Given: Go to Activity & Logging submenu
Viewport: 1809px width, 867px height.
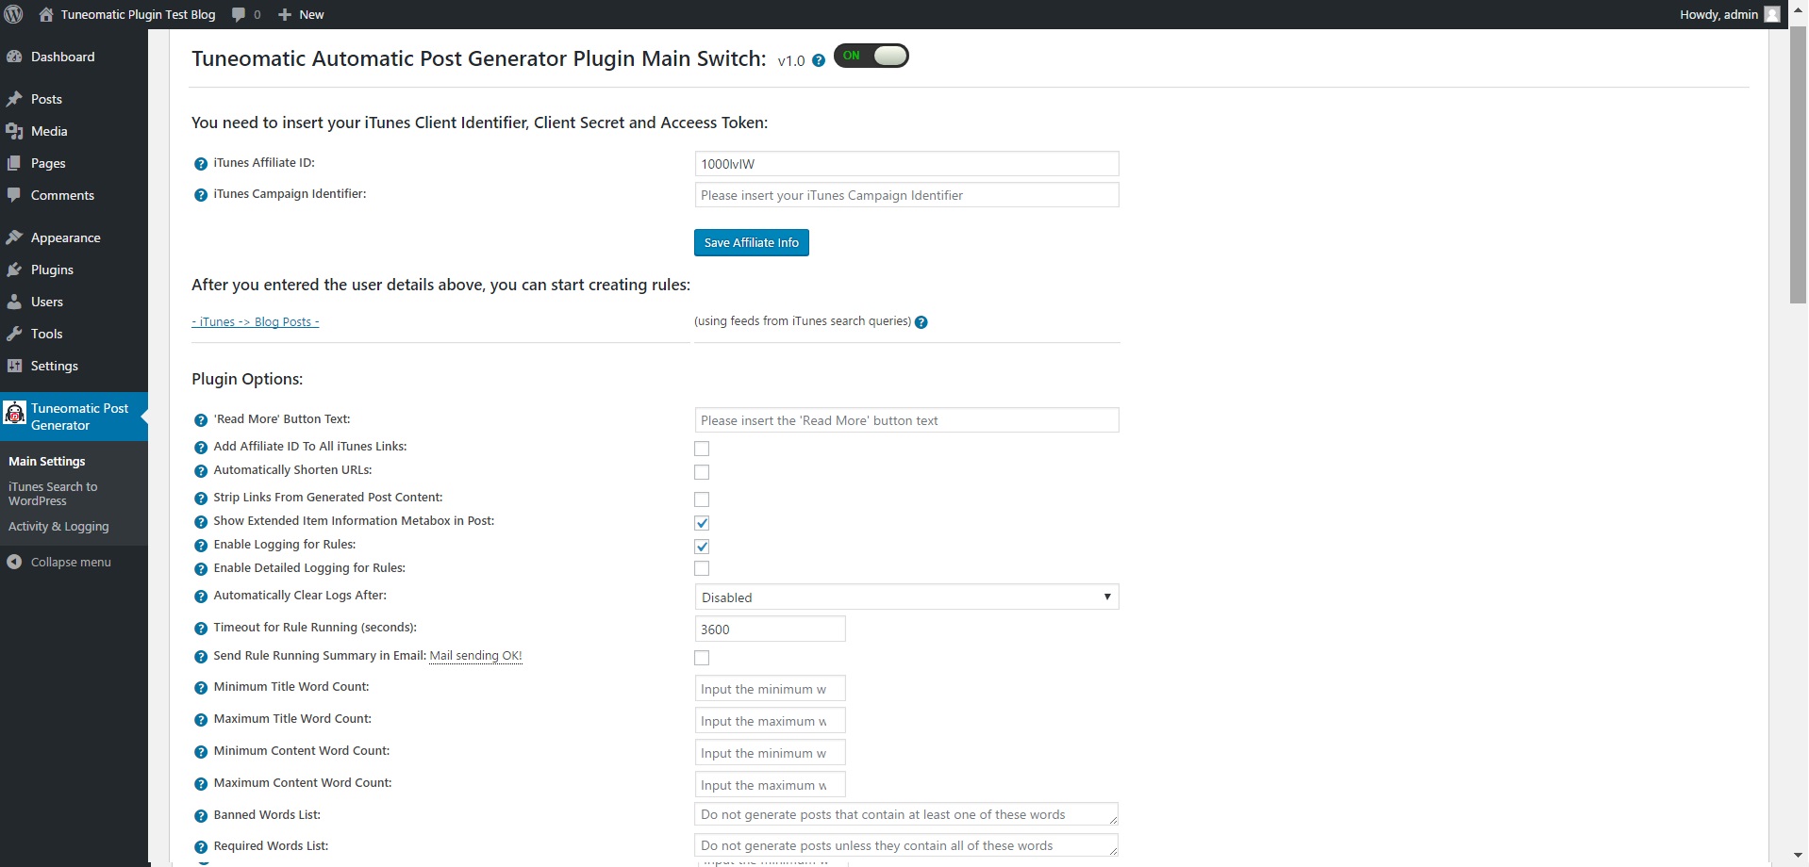Looking at the screenshot, I should click(x=58, y=527).
